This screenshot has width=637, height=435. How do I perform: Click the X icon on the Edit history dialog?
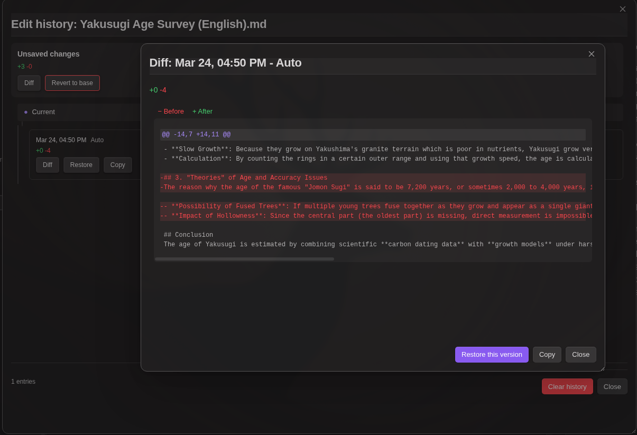[622, 9]
